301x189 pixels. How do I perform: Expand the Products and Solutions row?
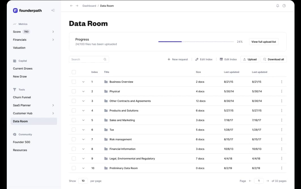point(83,110)
